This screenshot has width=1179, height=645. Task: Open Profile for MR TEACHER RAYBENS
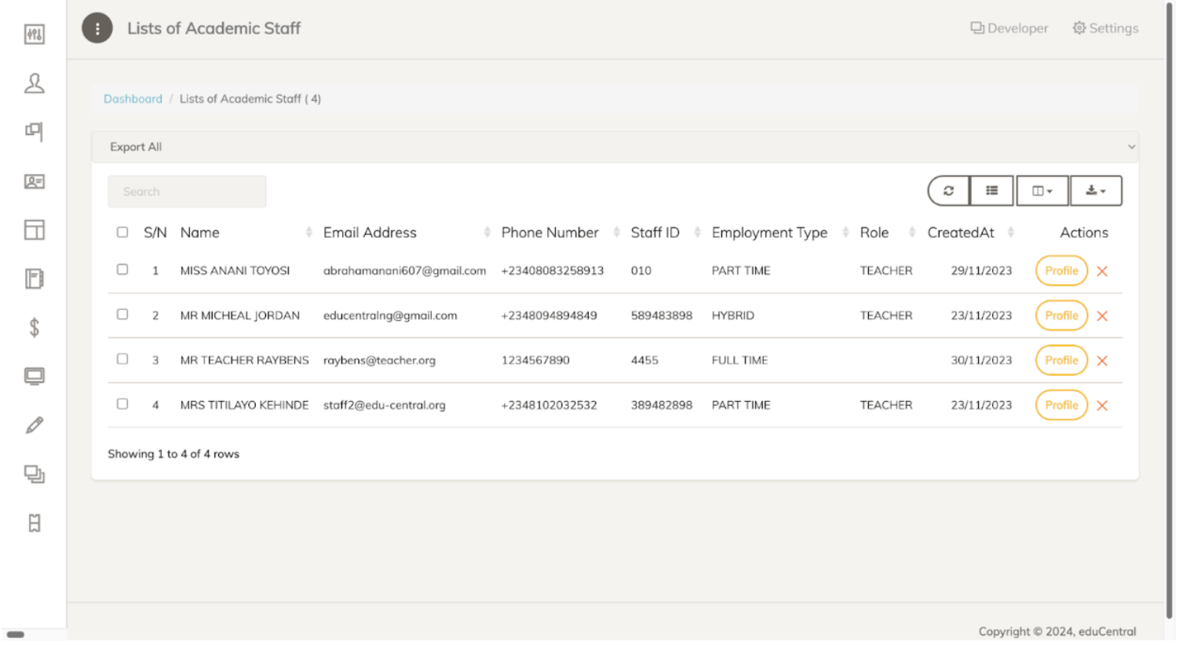click(x=1060, y=360)
